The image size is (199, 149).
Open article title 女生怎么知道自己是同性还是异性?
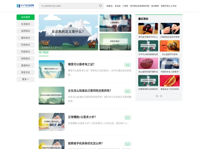coord(90,91)
